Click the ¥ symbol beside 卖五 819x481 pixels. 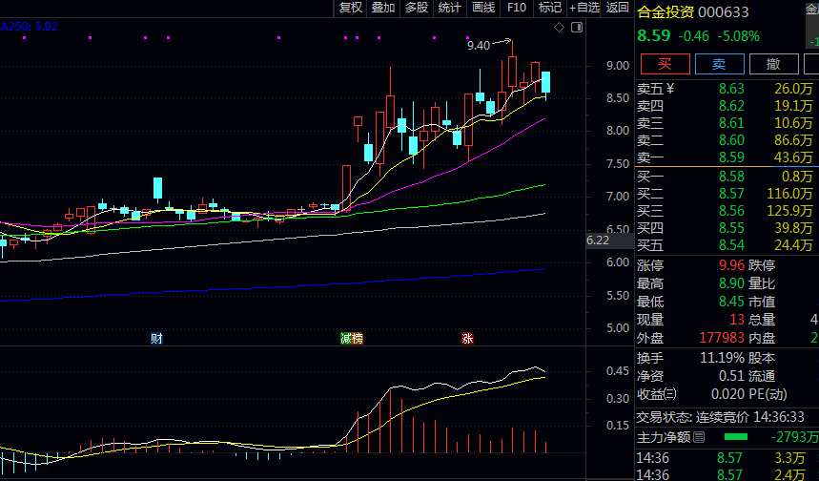click(670, 89)
